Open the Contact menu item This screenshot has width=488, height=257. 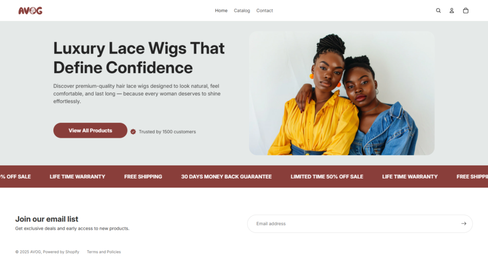point(265,11)
